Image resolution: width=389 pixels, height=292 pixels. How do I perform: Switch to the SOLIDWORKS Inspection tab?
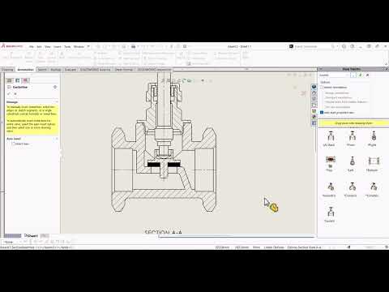click(154, 70)
